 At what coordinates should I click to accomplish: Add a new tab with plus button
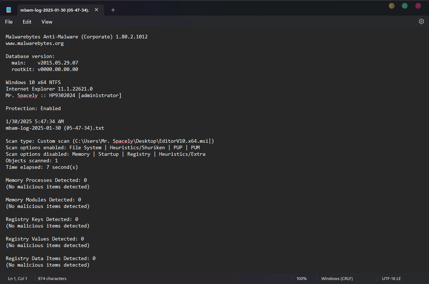pos(113,10)
